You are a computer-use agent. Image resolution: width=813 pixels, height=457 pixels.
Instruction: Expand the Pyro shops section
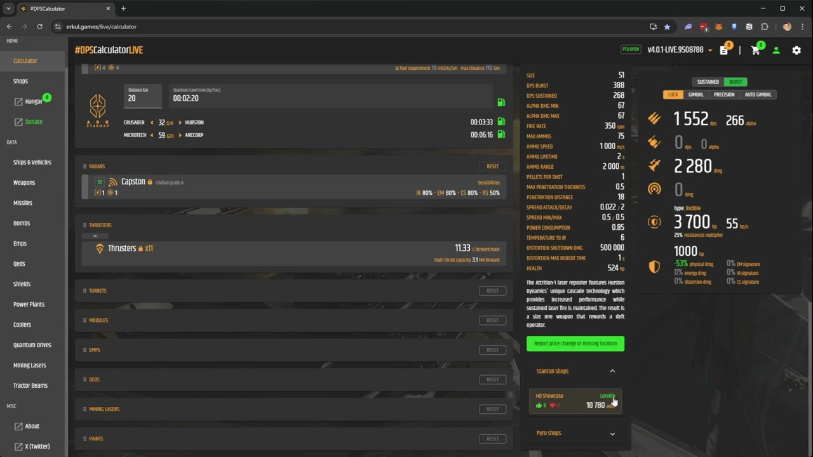pos(612,434)
